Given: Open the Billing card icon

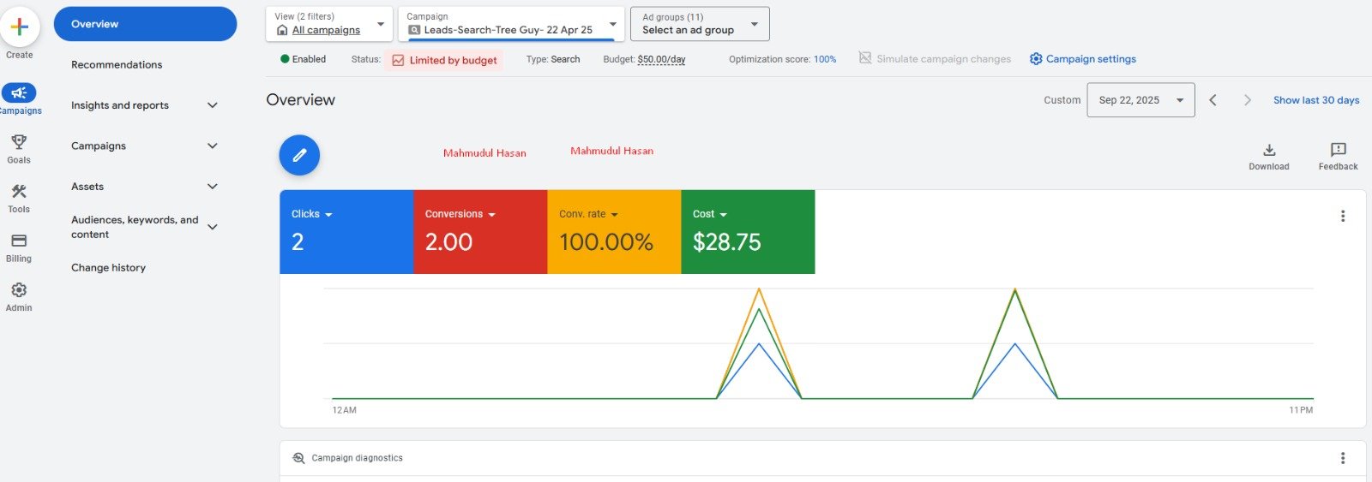Looking at the screenshot, I should [19, 241].
